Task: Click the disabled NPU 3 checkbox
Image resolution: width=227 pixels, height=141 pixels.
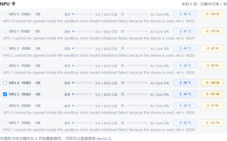Action: coord(5,65)
